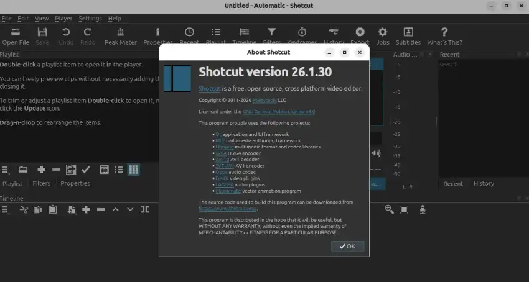Click timeline Split at playhead icon
Viewport: 529px width, 282px height.
(x=145, y=209)
